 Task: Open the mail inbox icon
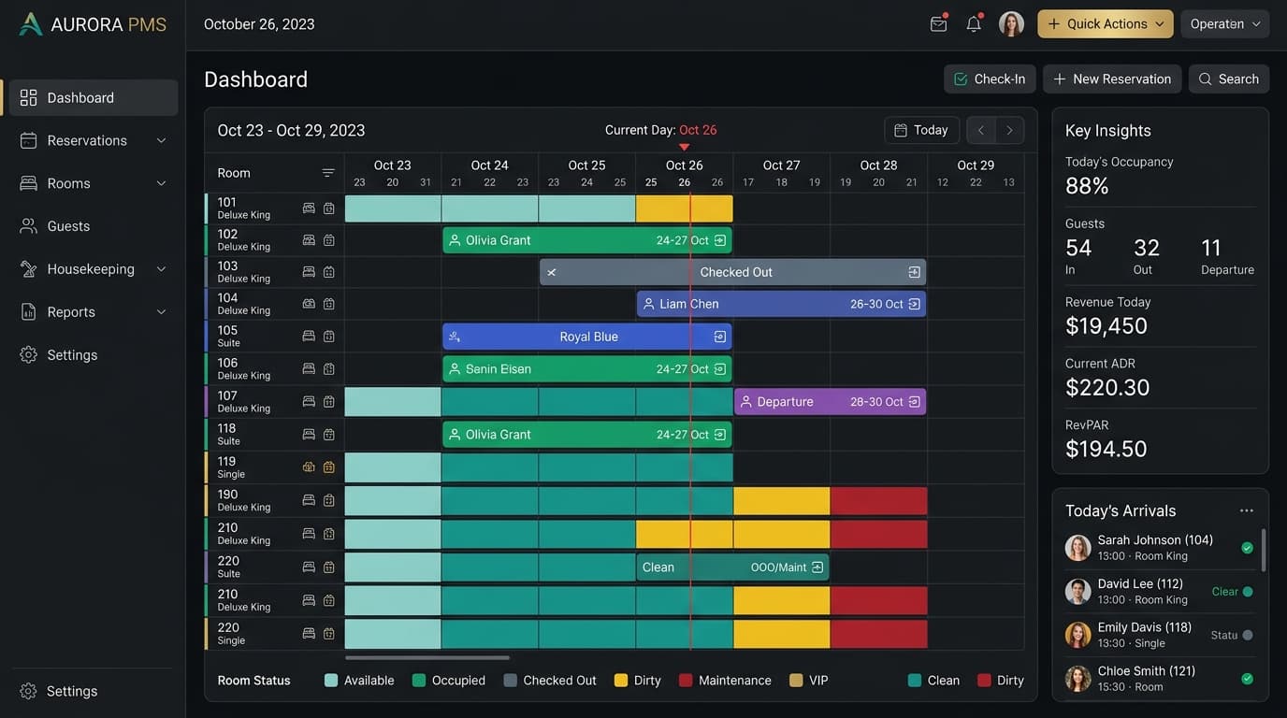[x=938, y=24]
